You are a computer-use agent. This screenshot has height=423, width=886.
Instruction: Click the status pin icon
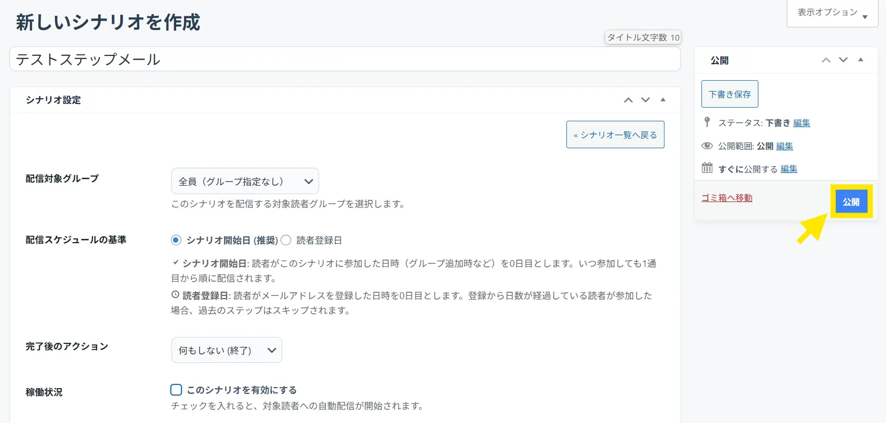coord(707,122)
